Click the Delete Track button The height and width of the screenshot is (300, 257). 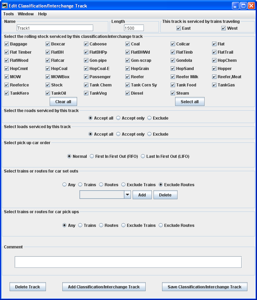27,287
